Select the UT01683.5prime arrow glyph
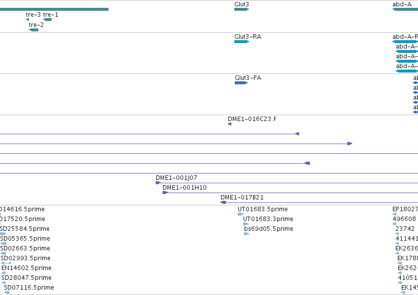 pos(241,214)
